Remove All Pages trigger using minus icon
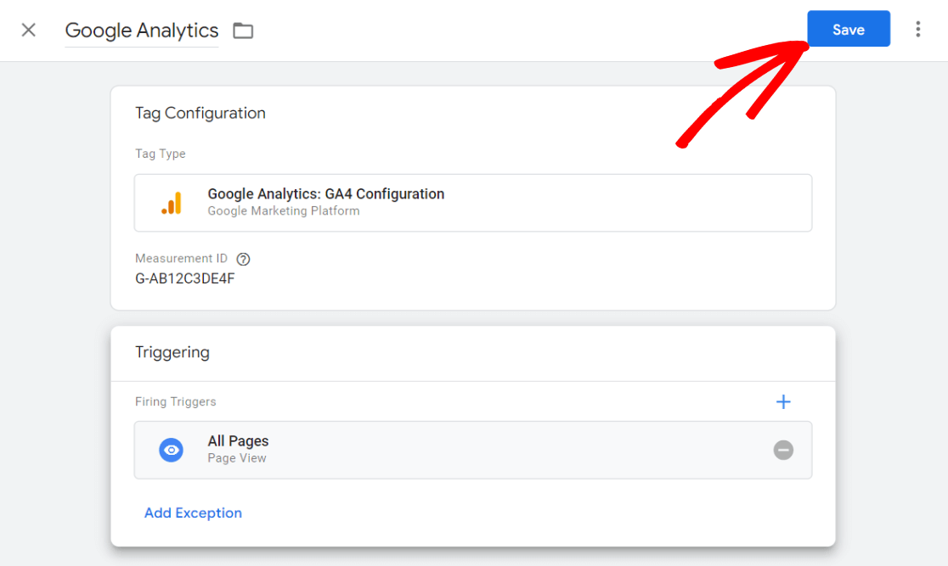The width and height of the screenshot is (948, 566). (x=783, y=450)
